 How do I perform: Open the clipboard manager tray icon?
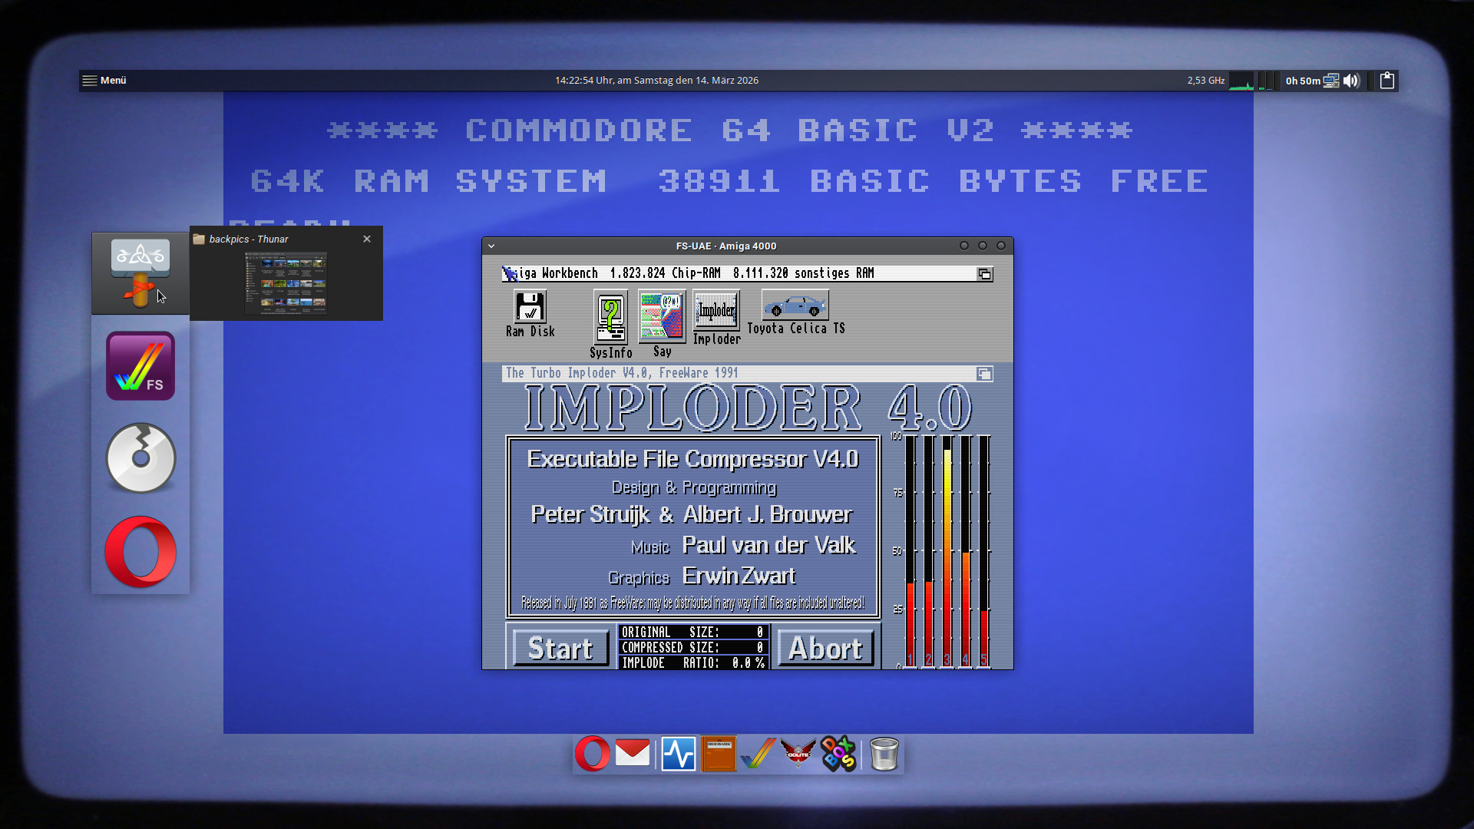pos(1387,81)
